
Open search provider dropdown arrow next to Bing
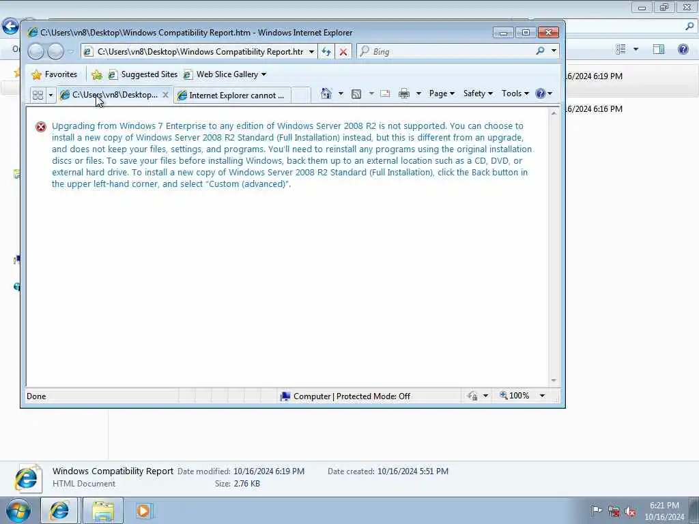click(x=554, y=50)
